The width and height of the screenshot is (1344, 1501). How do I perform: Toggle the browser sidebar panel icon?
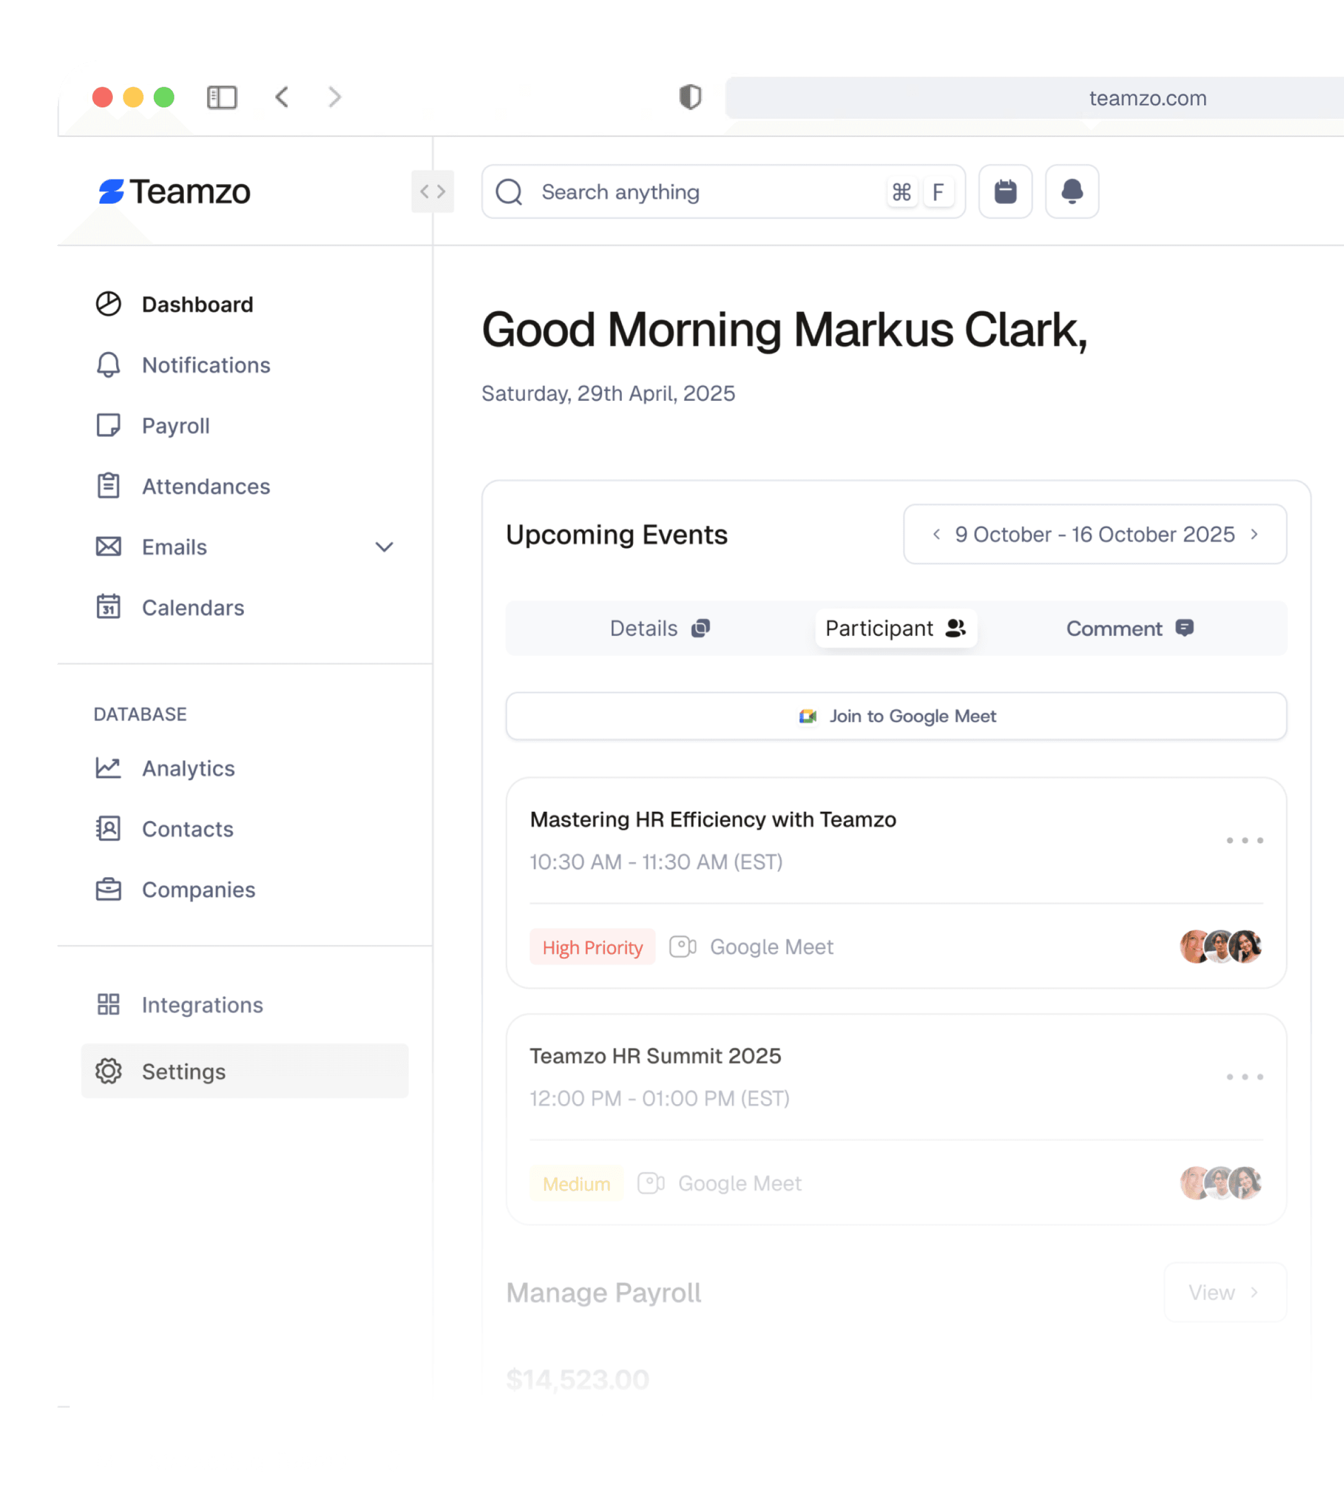[x=221, y=98]
